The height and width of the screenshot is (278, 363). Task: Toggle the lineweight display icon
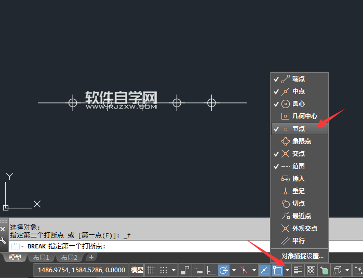point(298,270)
